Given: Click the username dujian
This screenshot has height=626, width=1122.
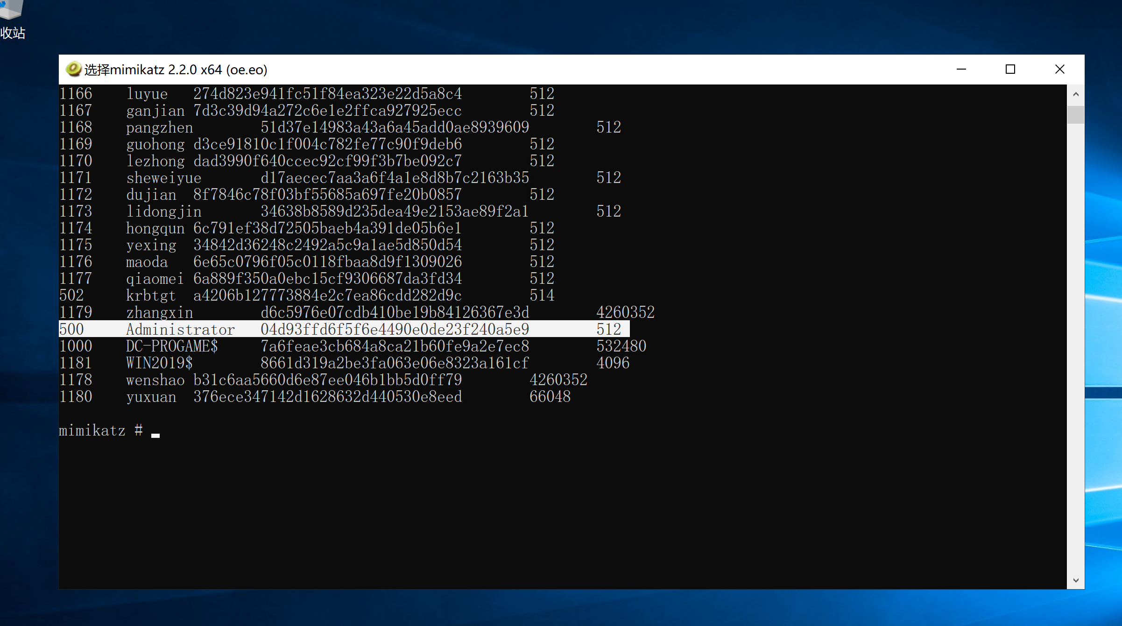Looking at the screenshot, I should tap(151, 195).
